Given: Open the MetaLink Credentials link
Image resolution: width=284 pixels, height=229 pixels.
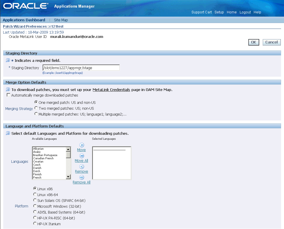Looking at the screenshot, I should pos(111,90).
